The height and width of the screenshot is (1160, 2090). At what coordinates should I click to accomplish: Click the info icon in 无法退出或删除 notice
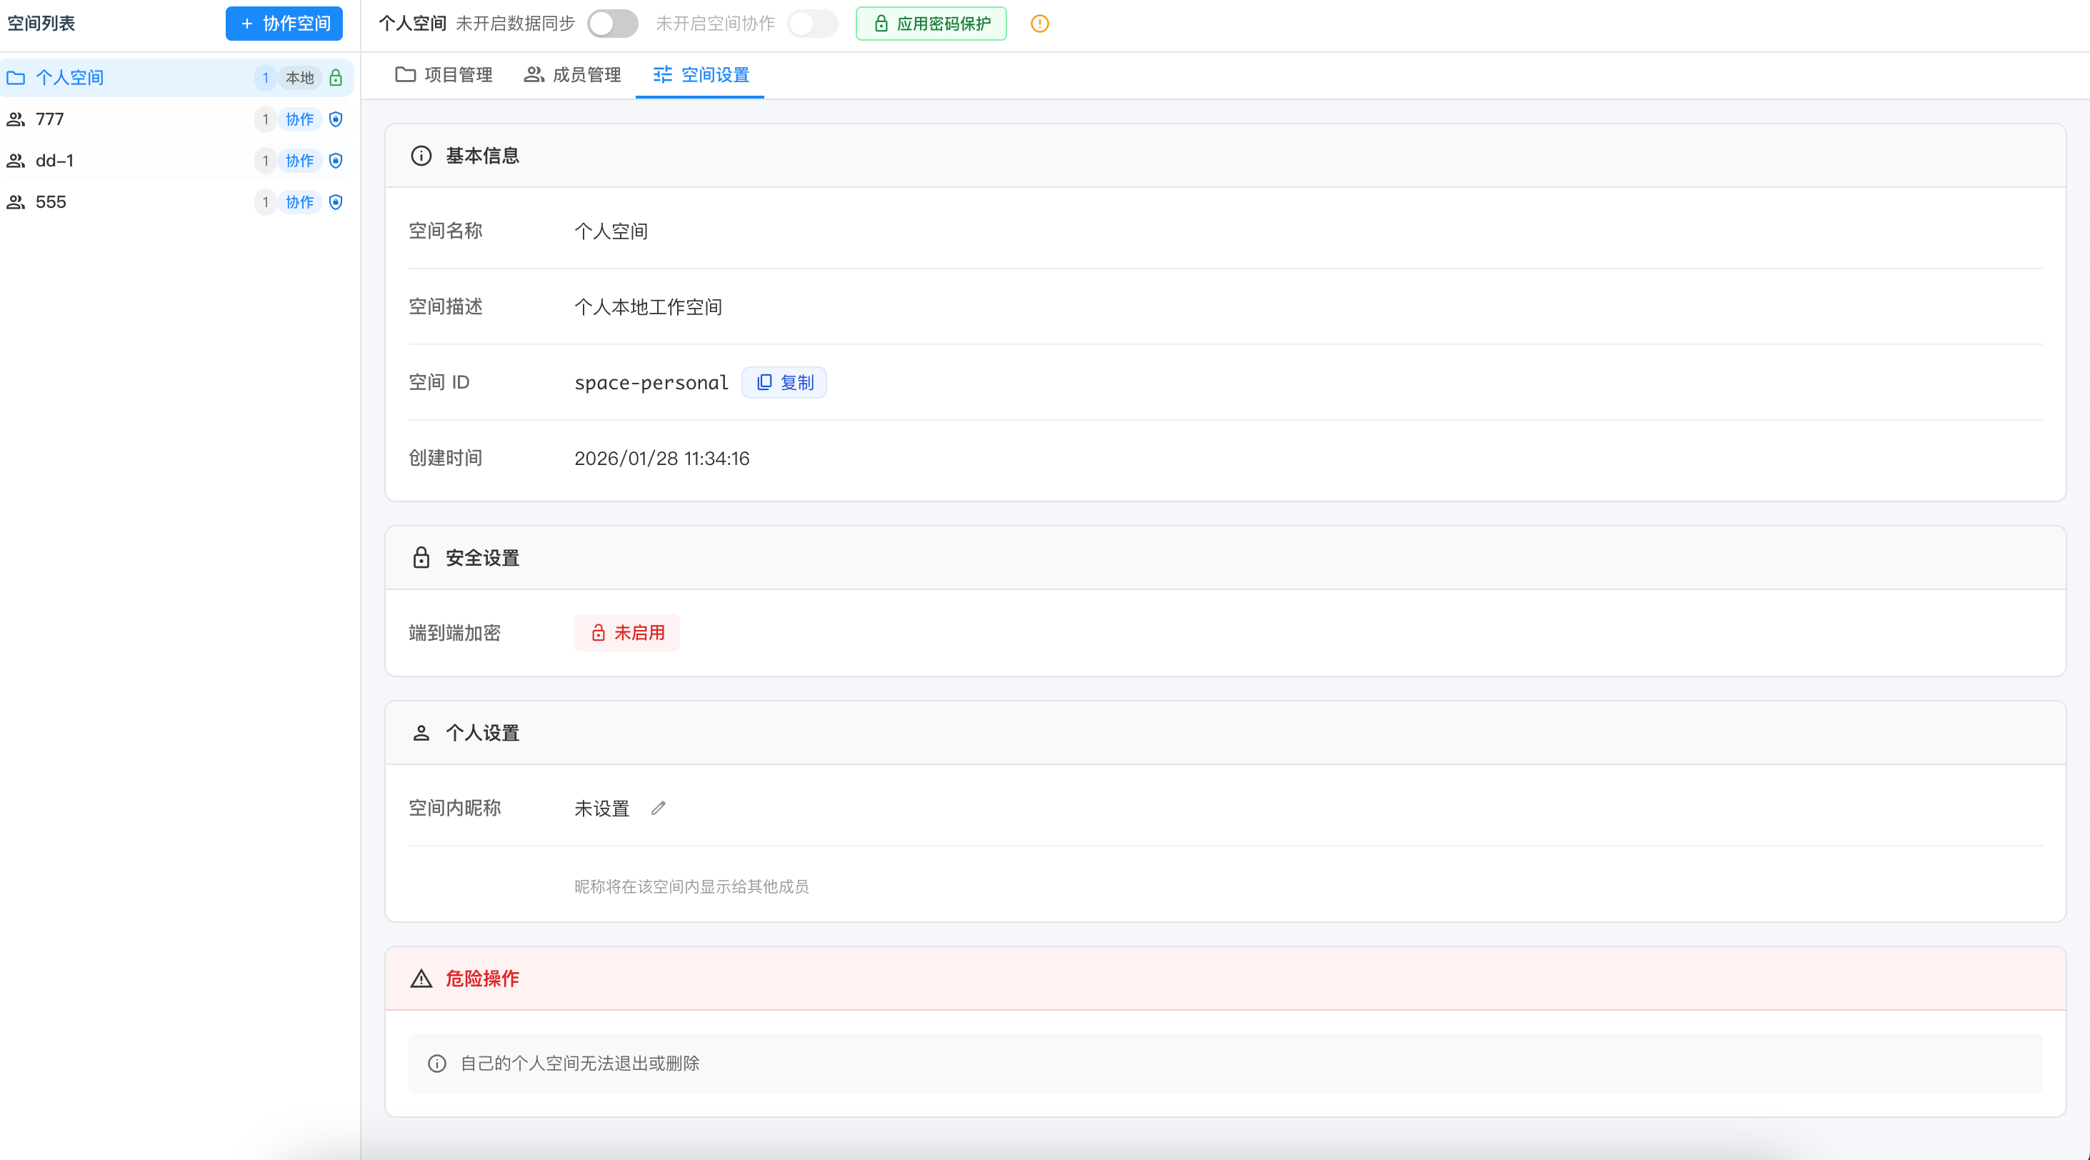point(437,1064)
